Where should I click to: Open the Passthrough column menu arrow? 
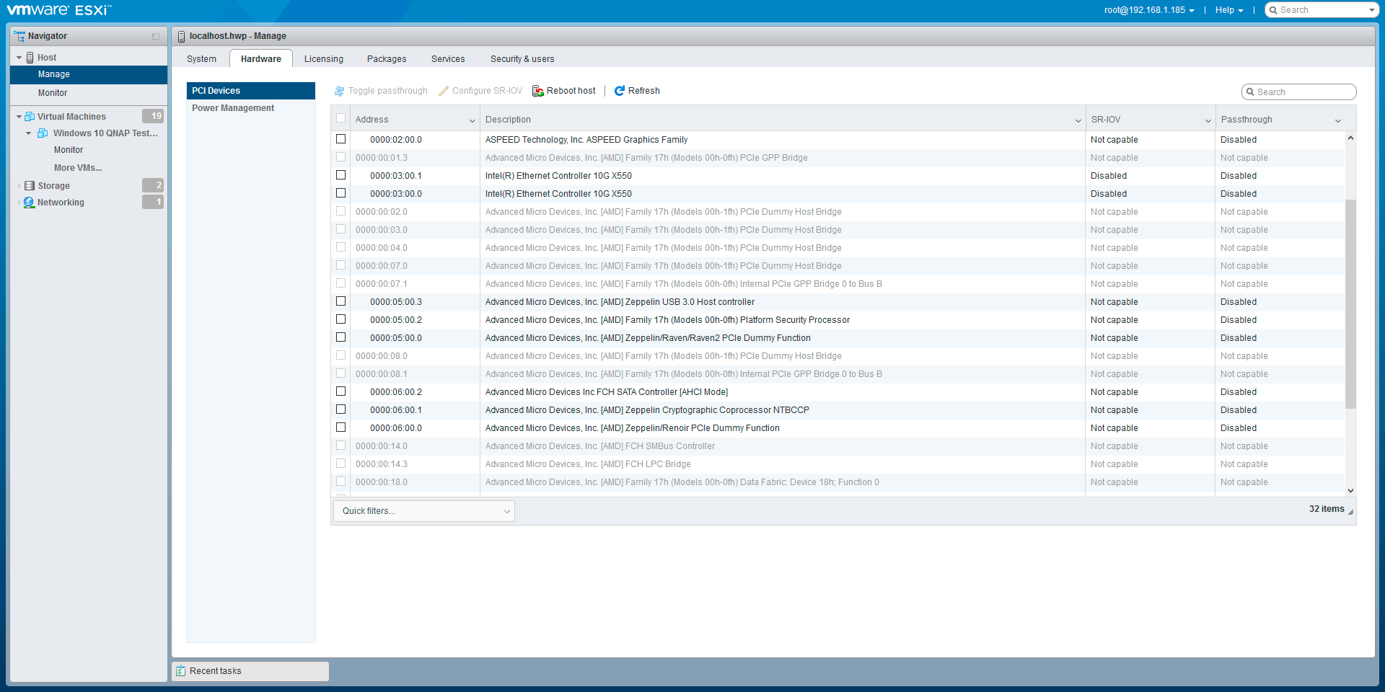(x=1338, y=120)
